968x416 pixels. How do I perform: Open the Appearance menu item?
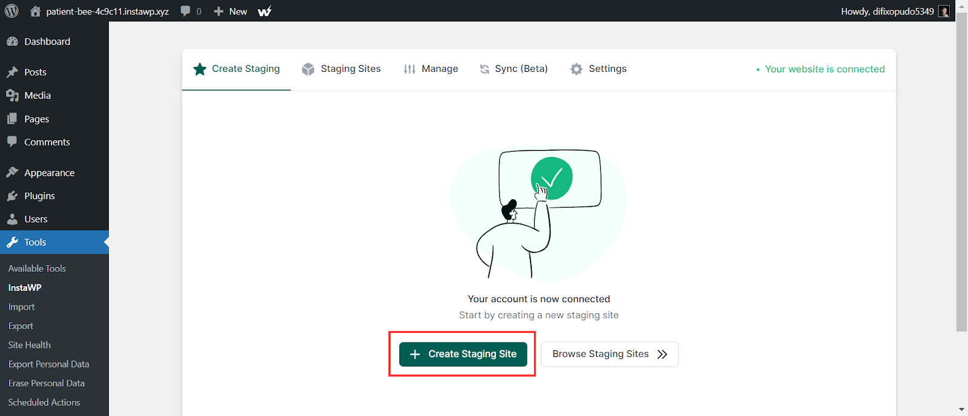pos(54,173)
